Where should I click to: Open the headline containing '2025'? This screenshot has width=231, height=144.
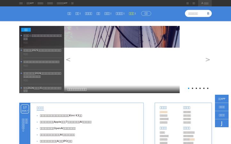[42, 50]
